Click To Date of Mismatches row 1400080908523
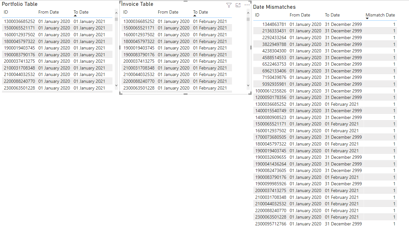409x226 pixels. coord(343,117)
